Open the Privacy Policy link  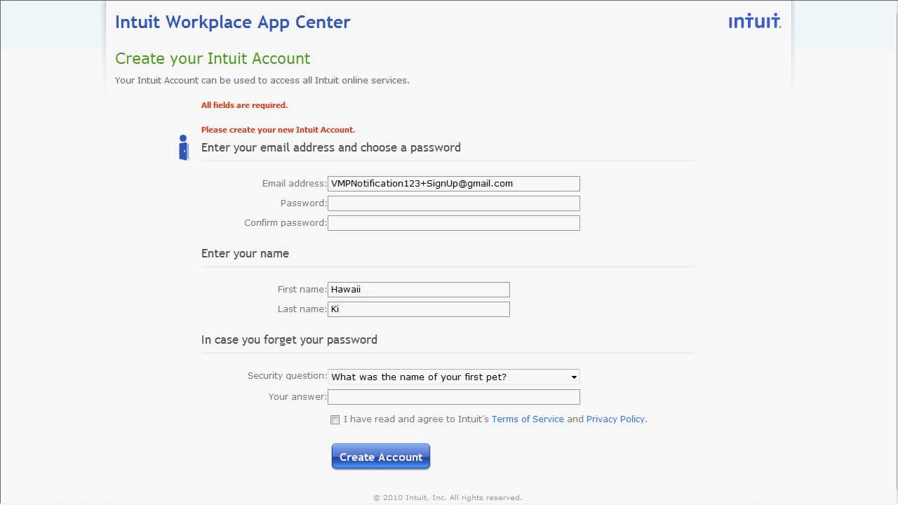615,419
